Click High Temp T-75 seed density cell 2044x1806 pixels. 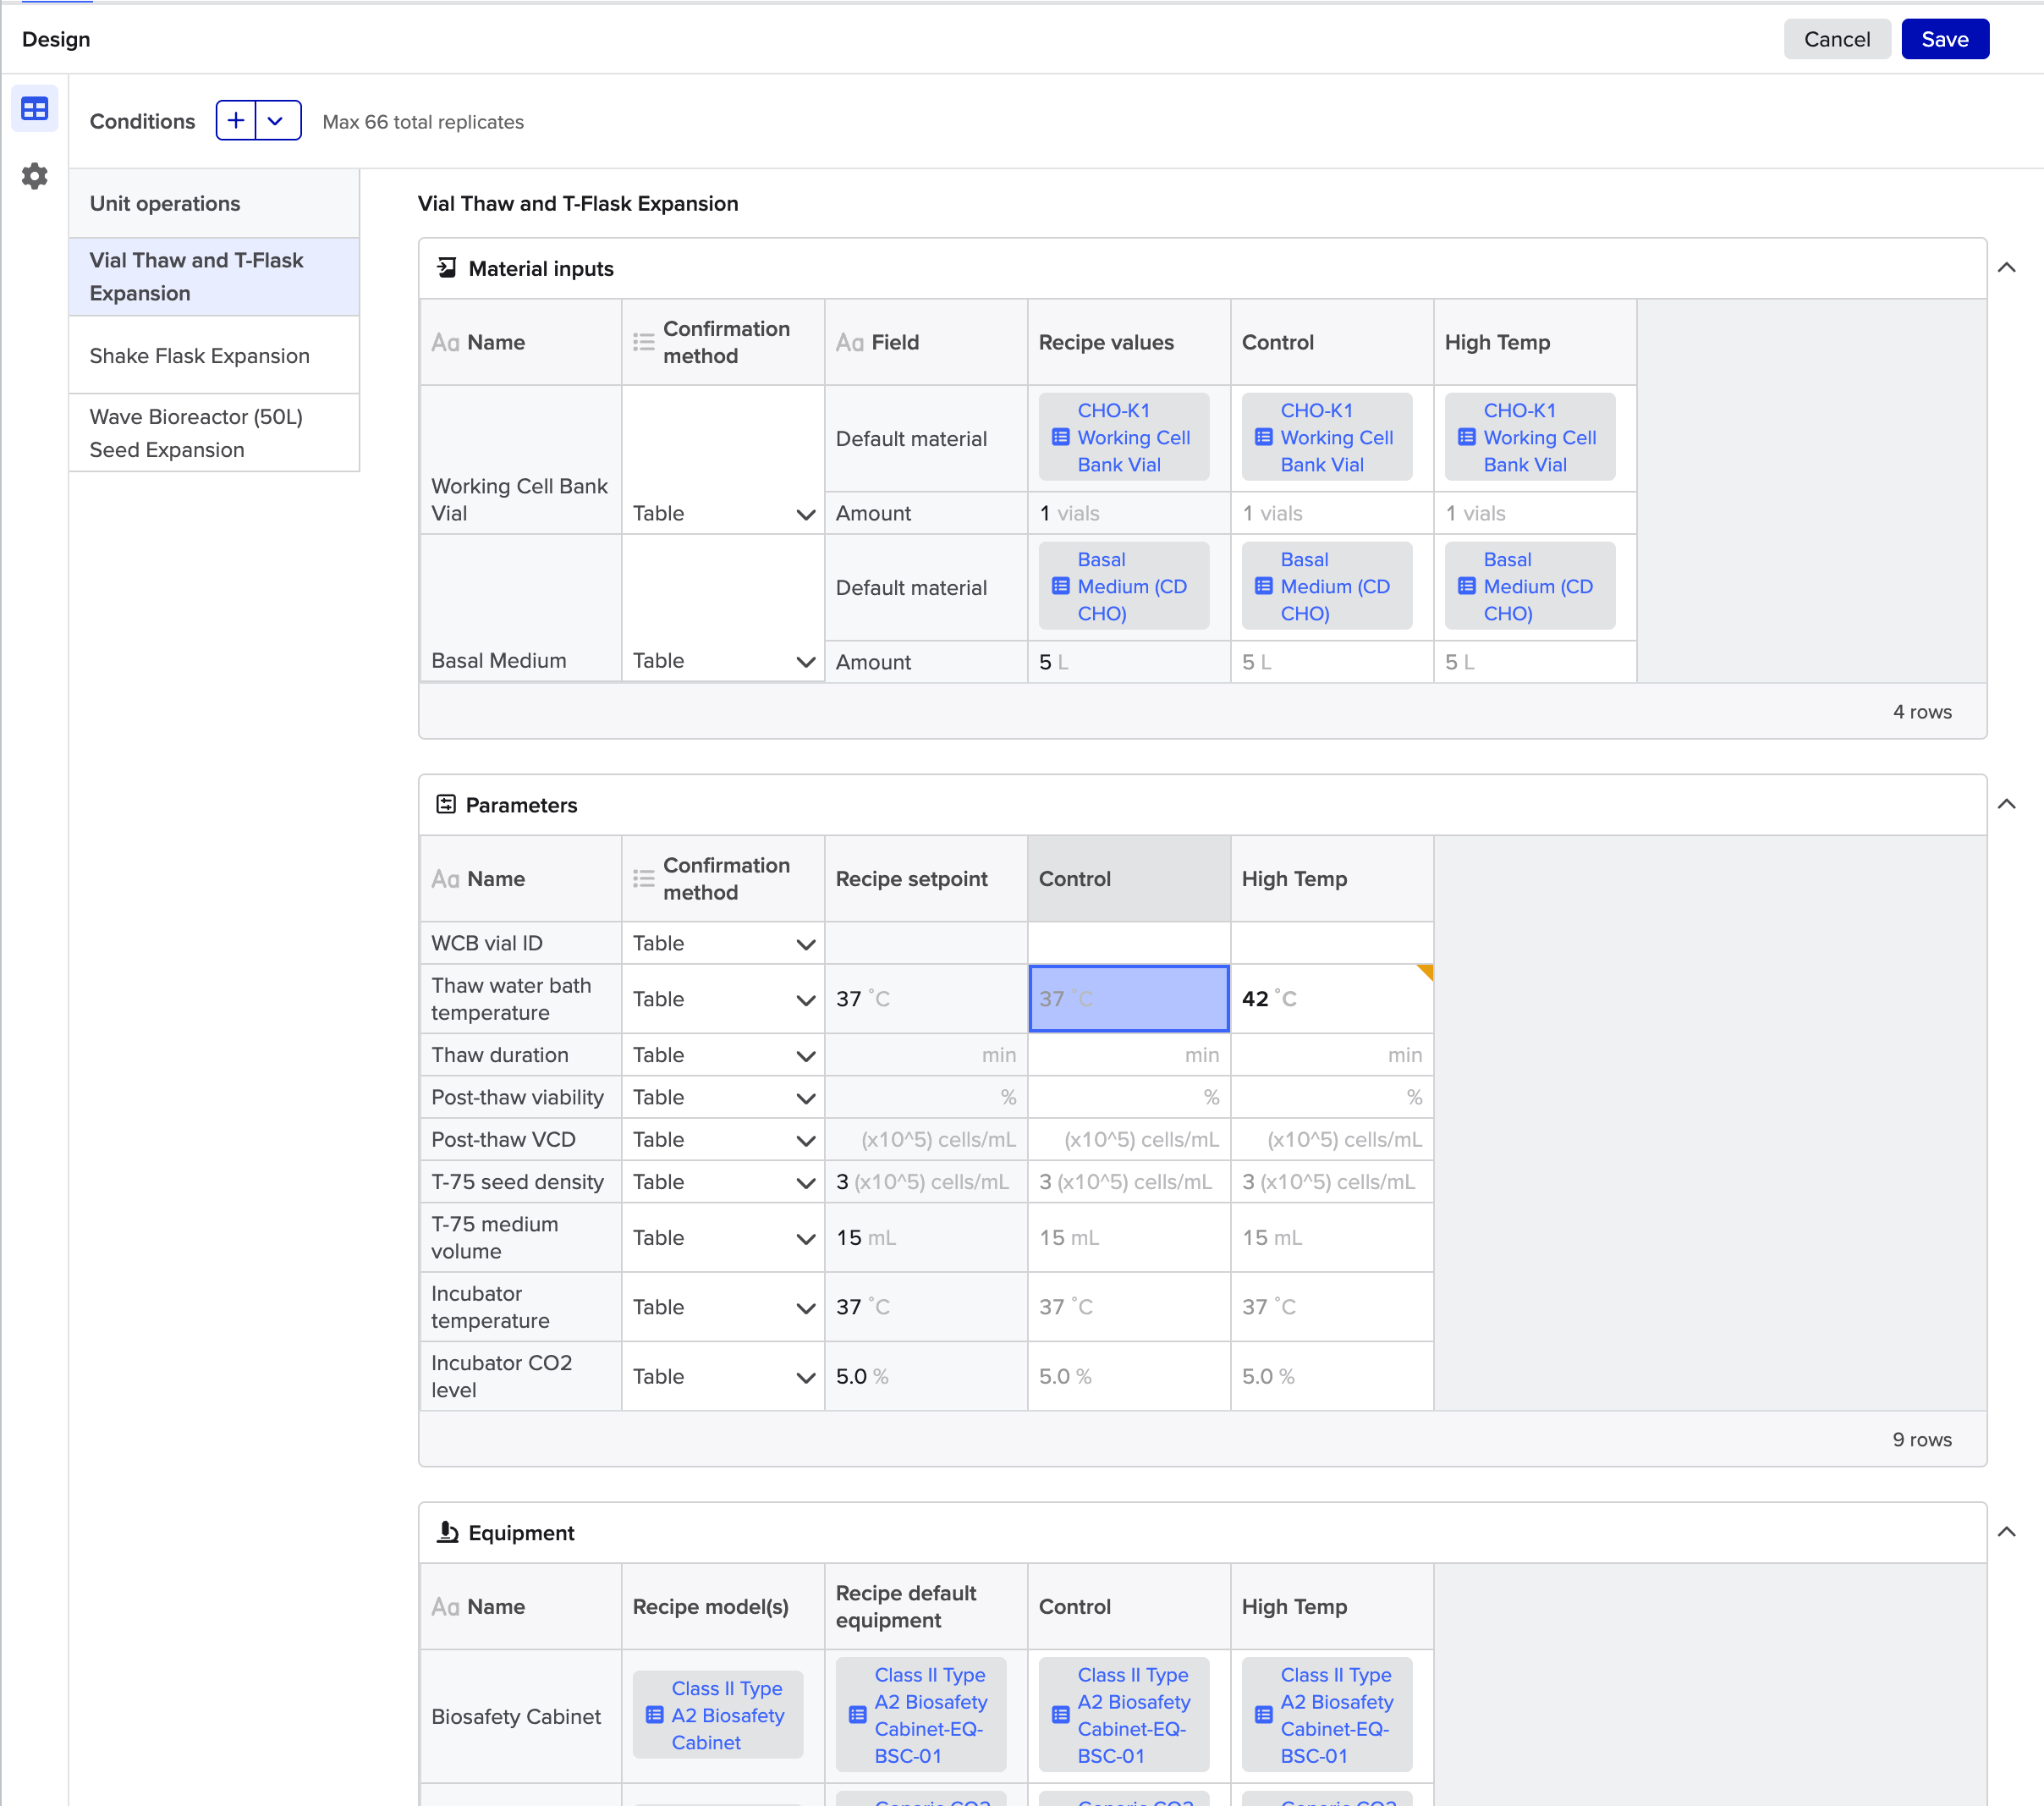(x=1331, y=1181)
